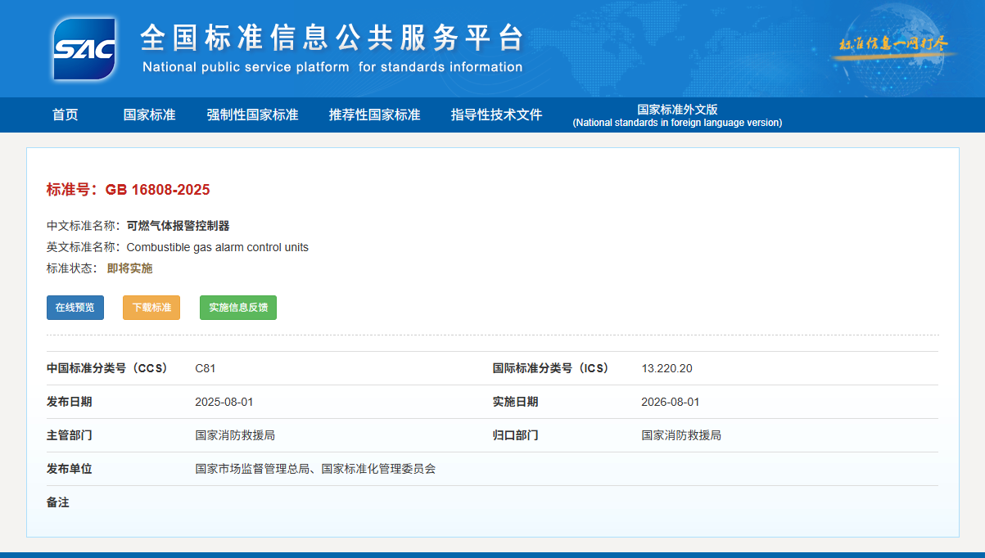
Task: Open 指导性技术文件 menu item
Action: coord(497,115)
